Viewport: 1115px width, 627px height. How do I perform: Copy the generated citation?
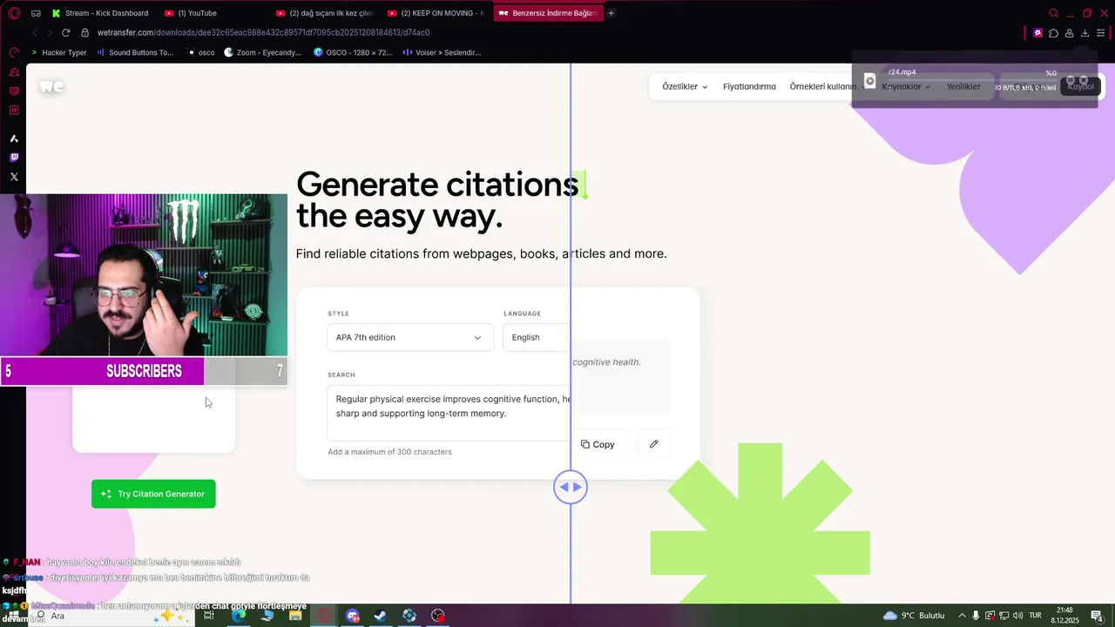point(598,444)
